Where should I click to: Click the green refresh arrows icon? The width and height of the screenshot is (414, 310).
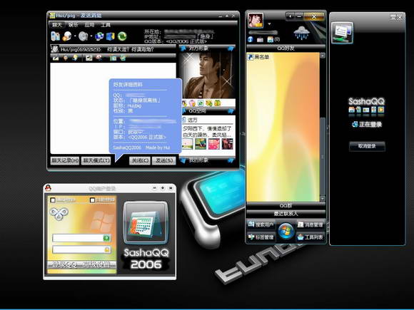(122, 36)
